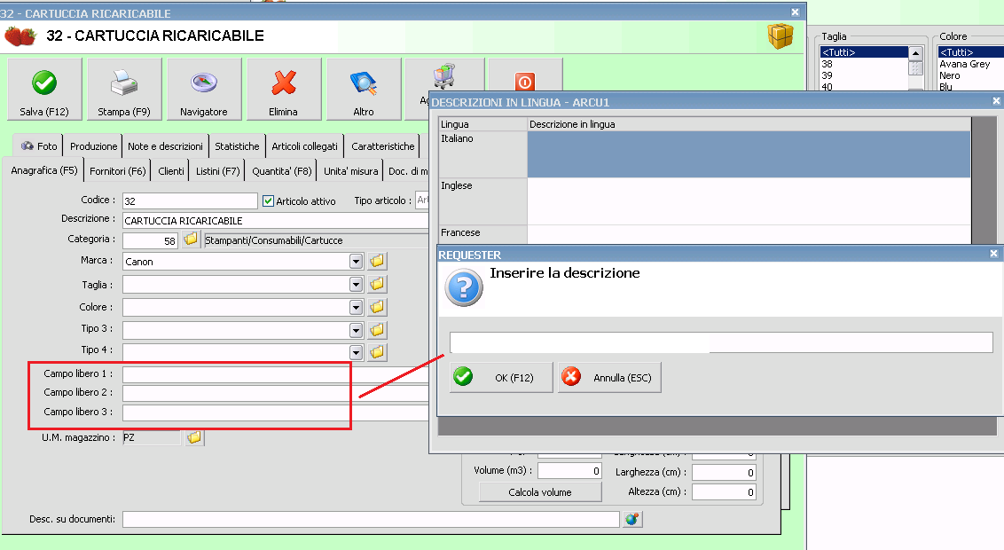Open the folder icon next to Categoria
Viewport: 1004px width, 550px height.
(190, 240)
